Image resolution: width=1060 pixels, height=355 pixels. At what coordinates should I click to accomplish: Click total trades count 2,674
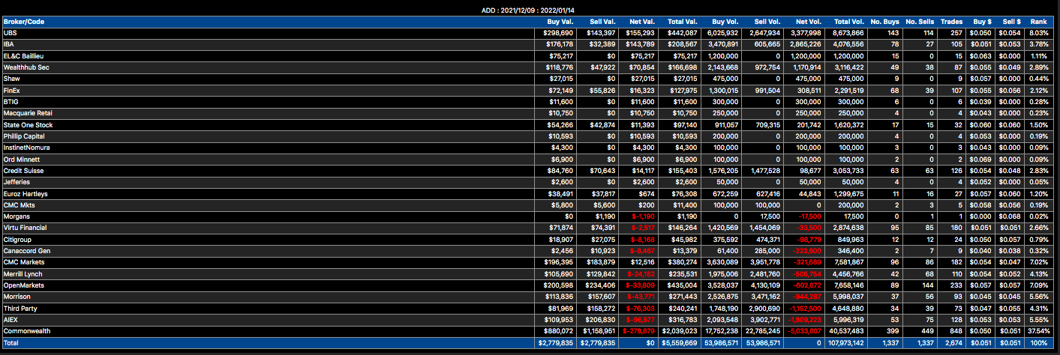click(956, 343)
